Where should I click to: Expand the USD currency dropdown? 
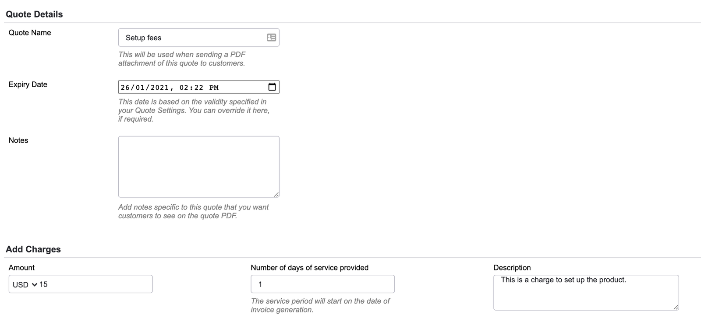click(25, 284)
